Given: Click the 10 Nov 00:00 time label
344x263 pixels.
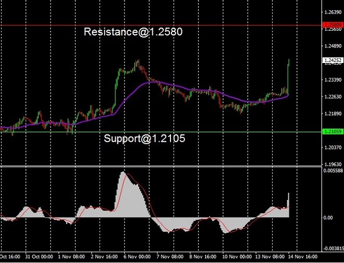Looking at the screenshot, I should click(237, 257).
